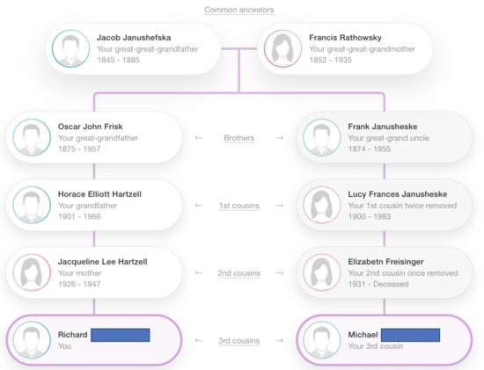Viewport: 484px width, 370px height.
Task: Click the 2nd cousins relationship label
Action: tap(238, 273)
